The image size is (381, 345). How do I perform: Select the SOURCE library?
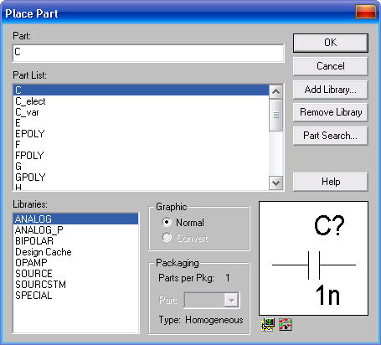click(76, 274)
